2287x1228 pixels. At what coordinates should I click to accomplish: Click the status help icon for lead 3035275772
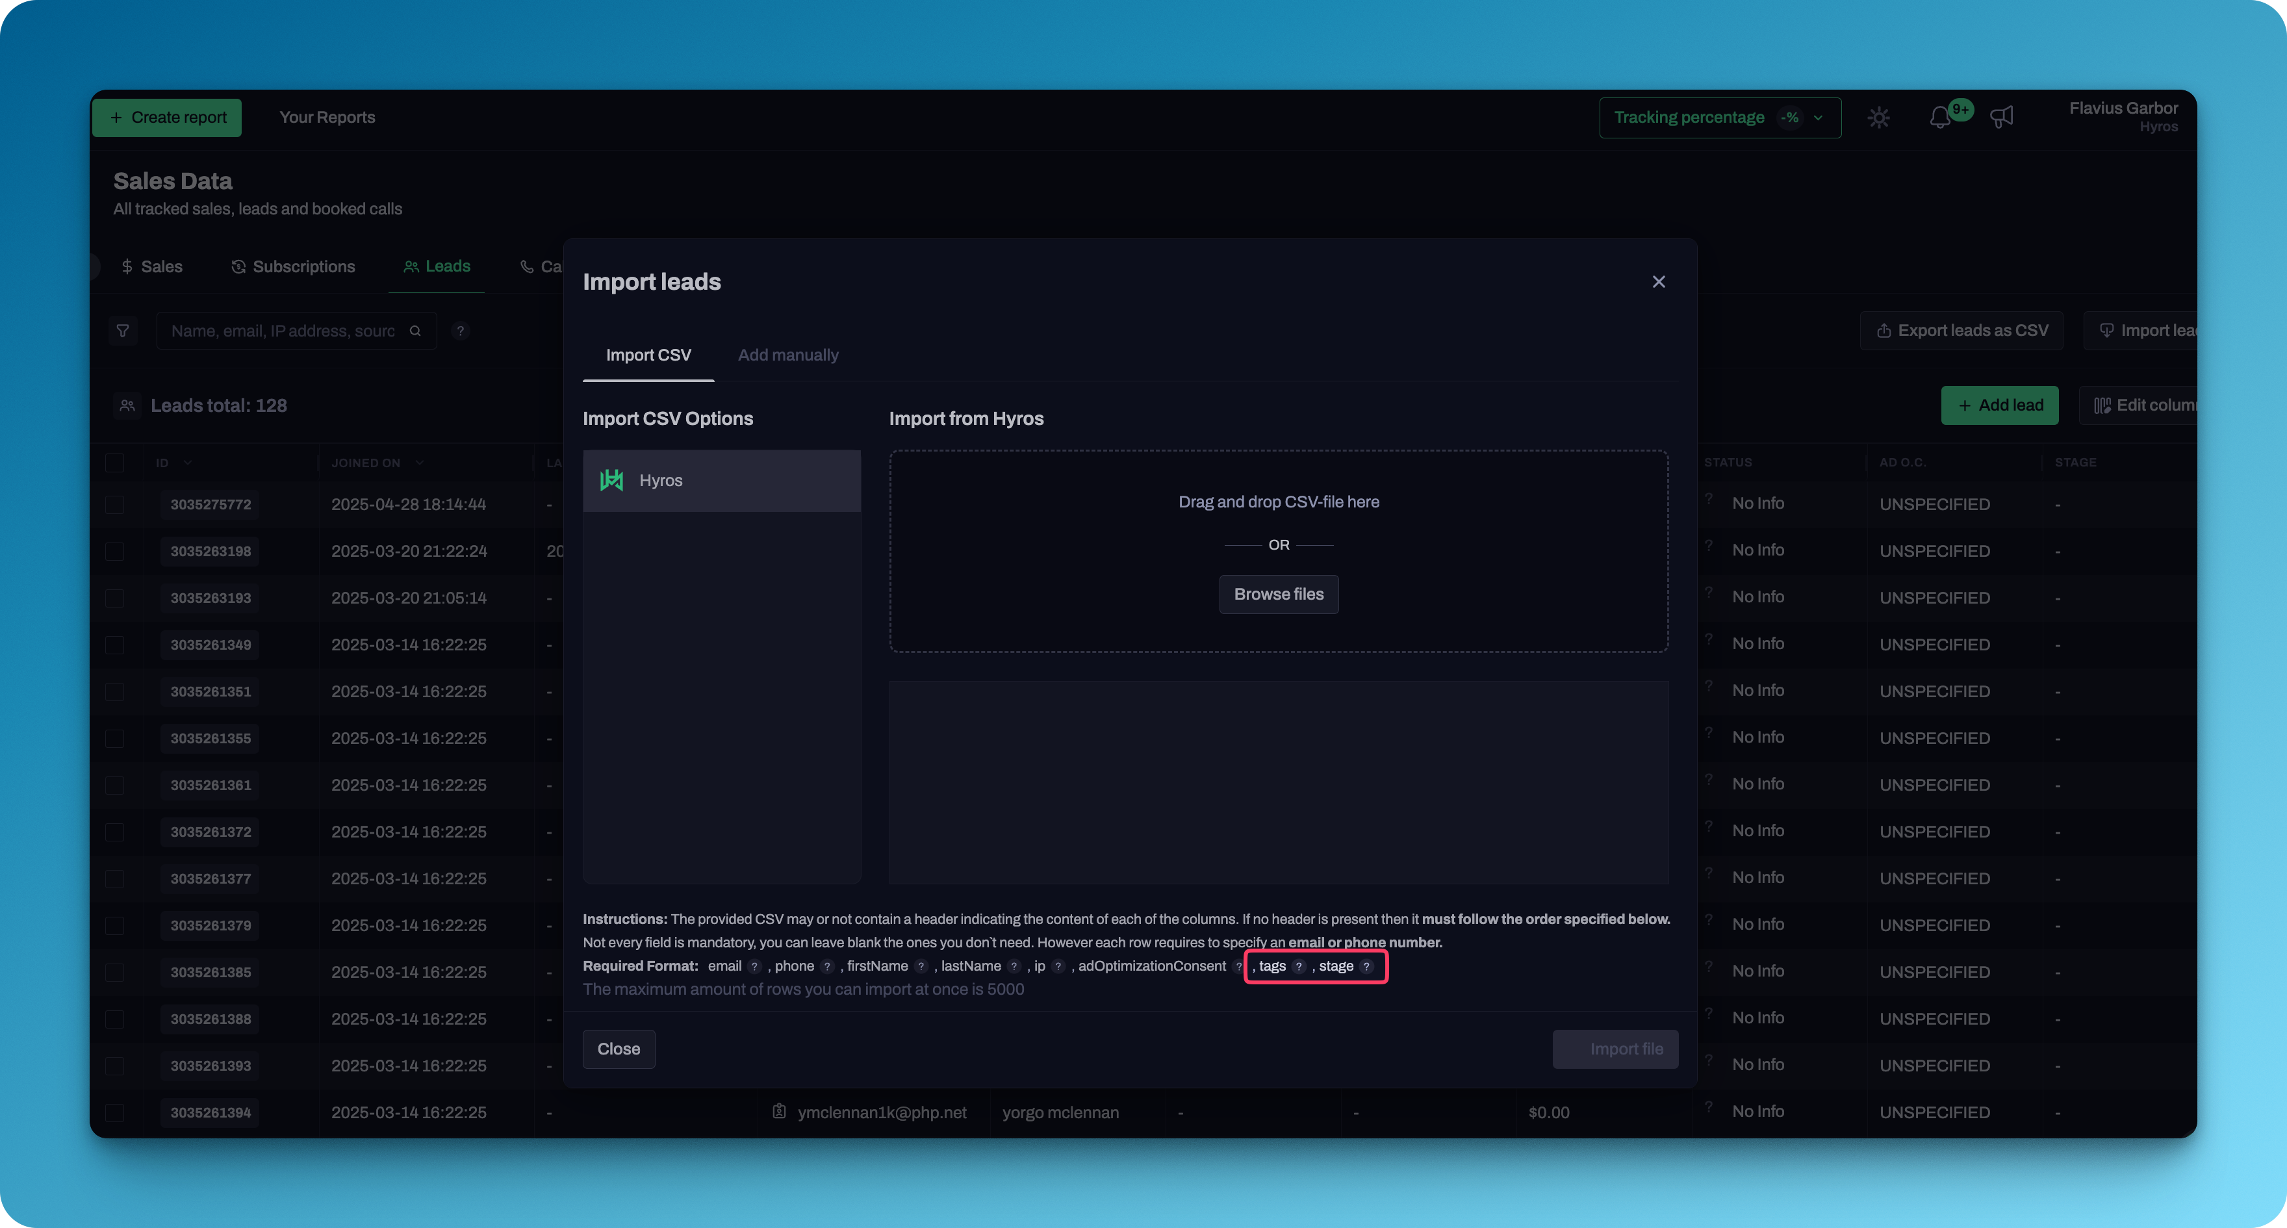point(1709,499)
